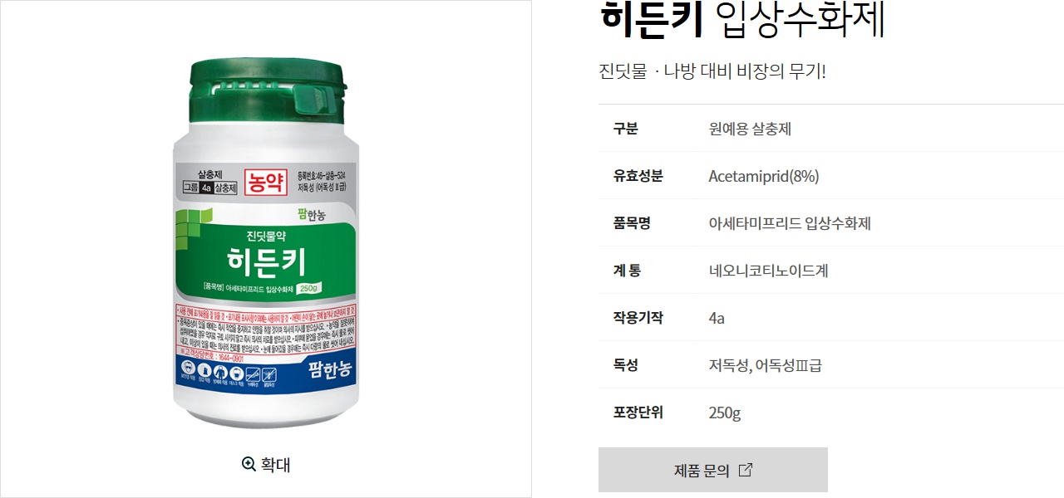Click the 확대 enlarge text link
1064x498 pixels.
click(x=275, y=464)
